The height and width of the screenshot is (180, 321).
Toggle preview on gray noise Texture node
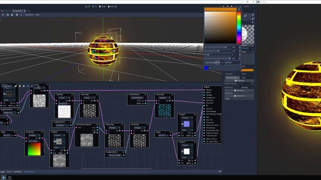[x=65, y=150]
